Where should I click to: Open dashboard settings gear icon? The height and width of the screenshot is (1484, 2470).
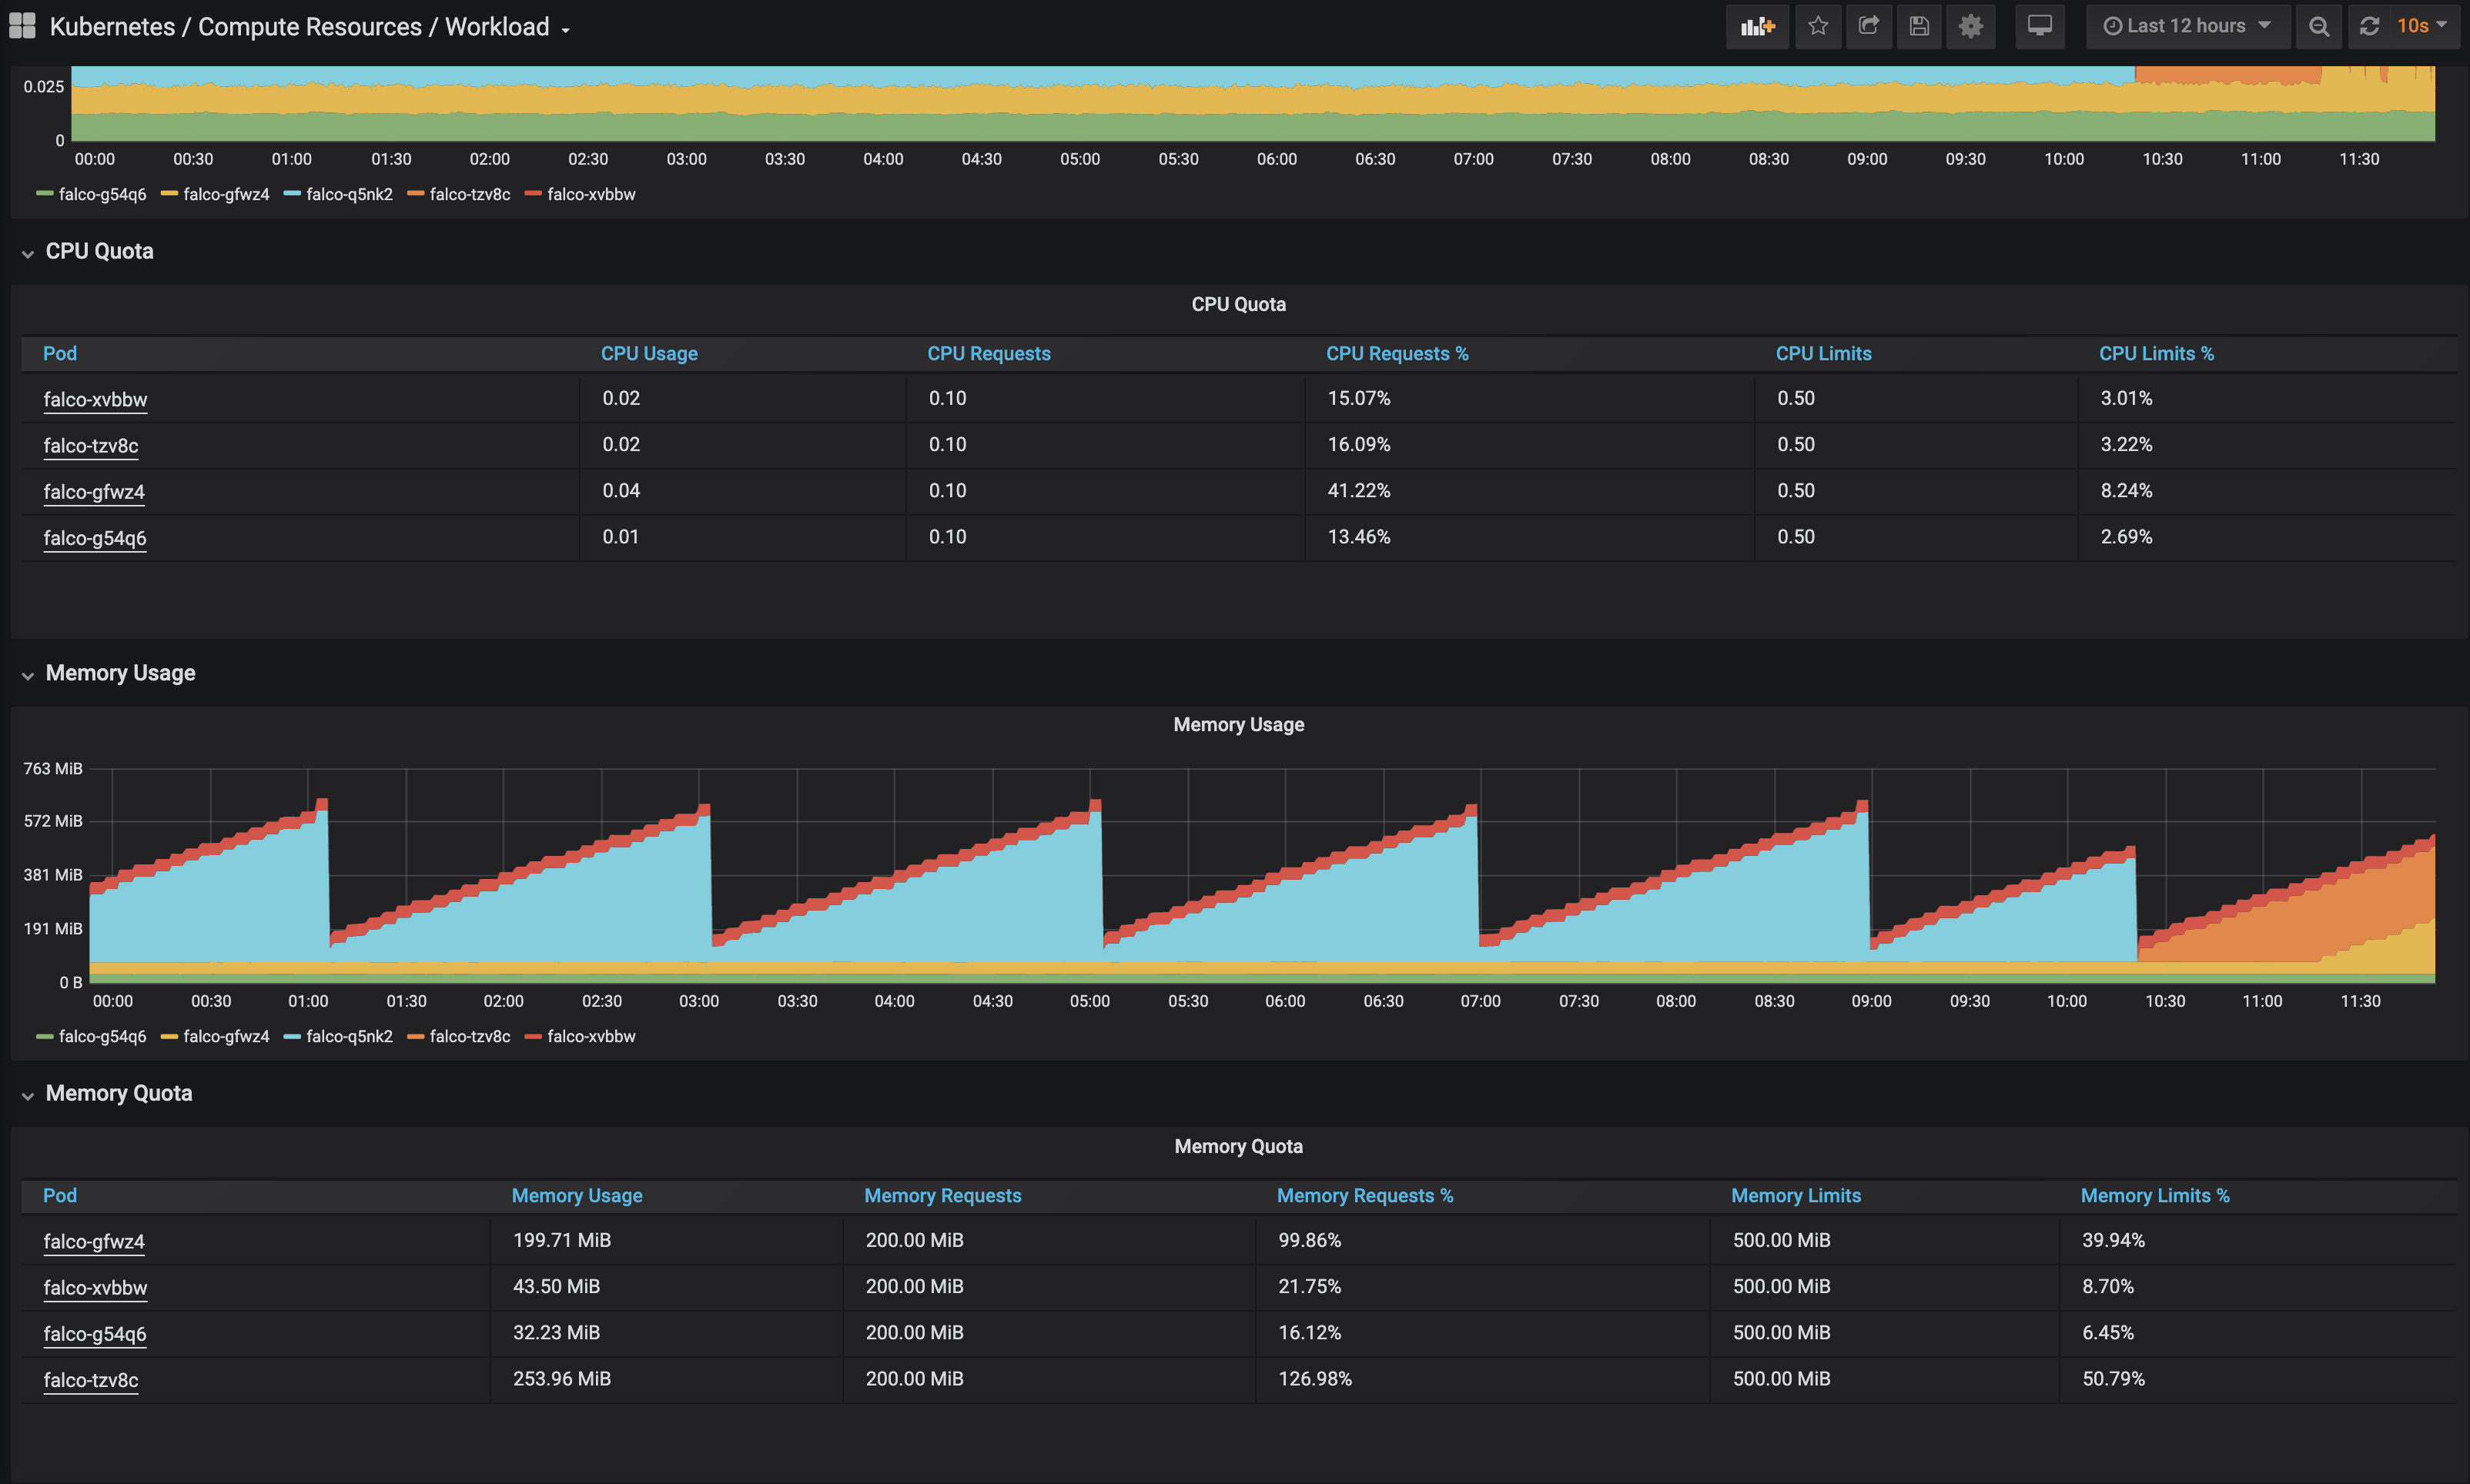click(1970, 26)
